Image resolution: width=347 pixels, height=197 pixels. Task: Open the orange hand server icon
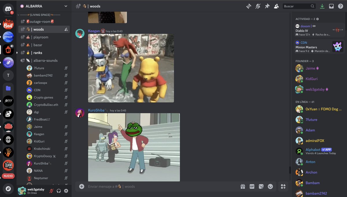click(8, 152)
